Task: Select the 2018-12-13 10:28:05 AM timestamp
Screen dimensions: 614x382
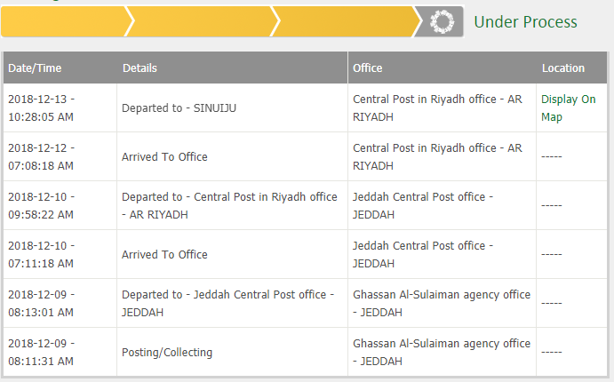Action: (x=41, y=108)
